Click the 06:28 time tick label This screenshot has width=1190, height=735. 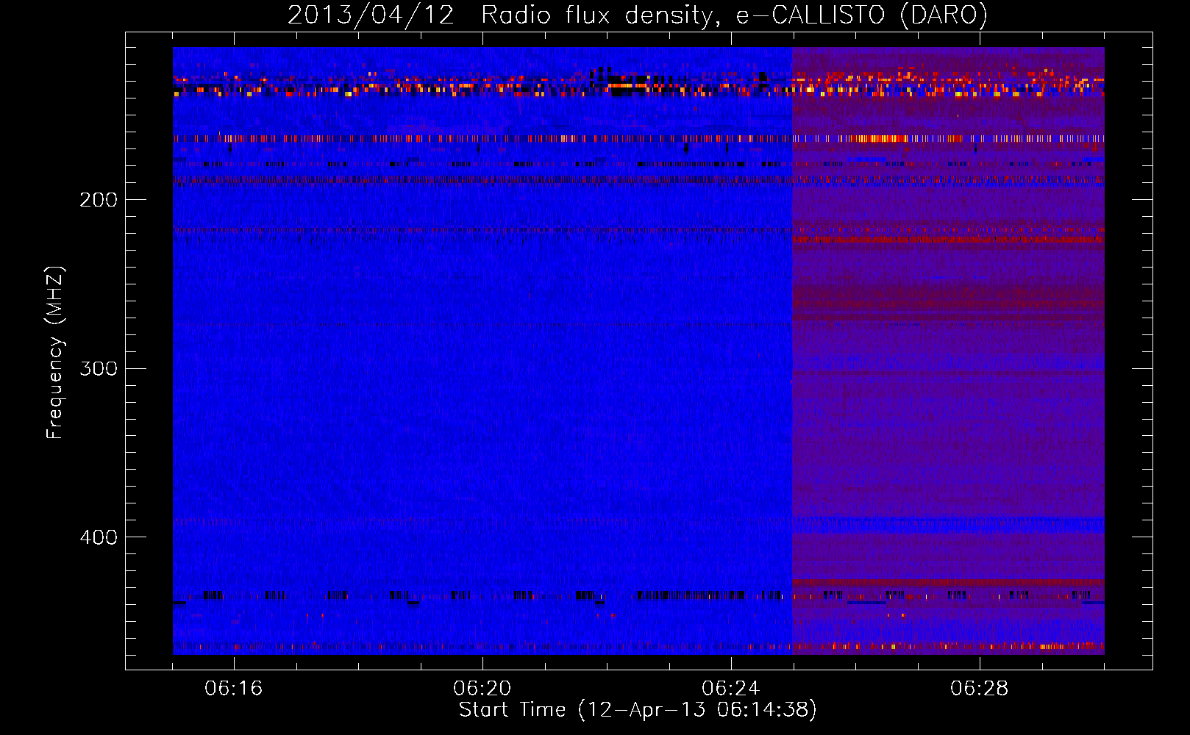coord(980,689)
